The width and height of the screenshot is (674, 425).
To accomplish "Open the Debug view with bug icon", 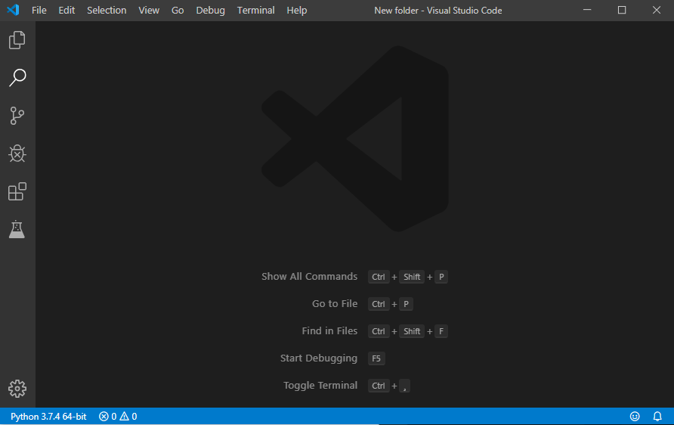I will [x=17, y=154].
